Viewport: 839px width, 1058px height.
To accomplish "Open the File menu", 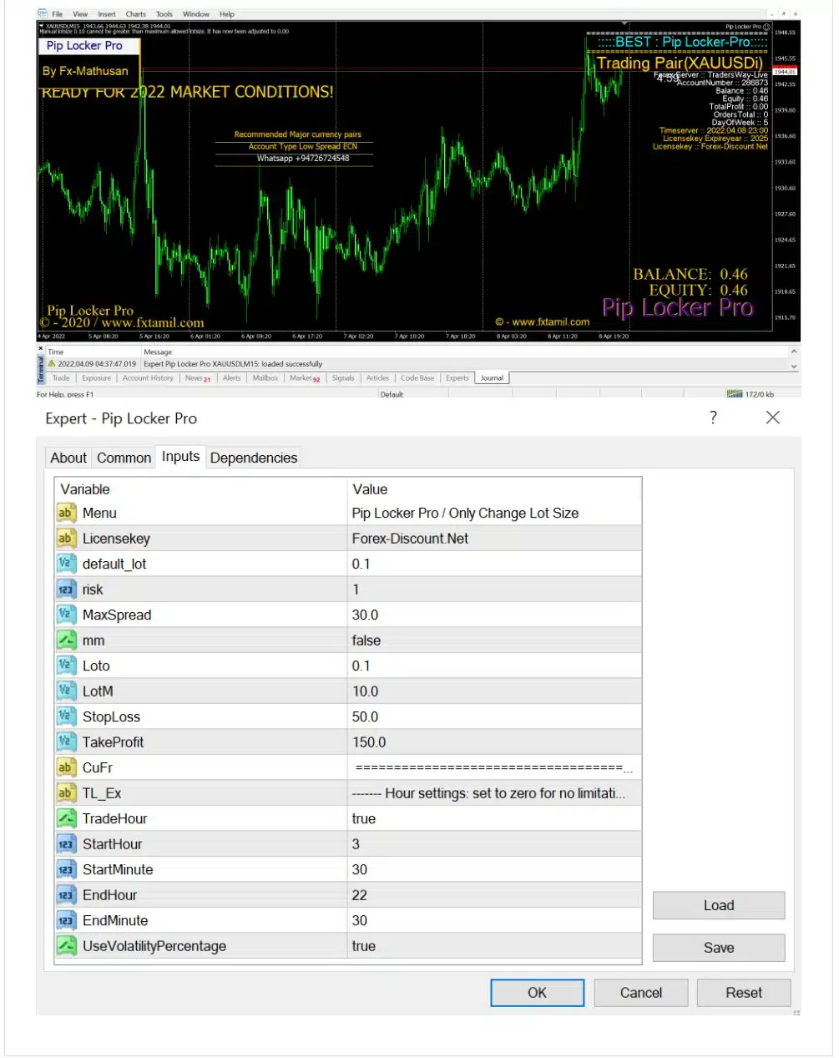I will pyautogui.click(x=58, y=14).
